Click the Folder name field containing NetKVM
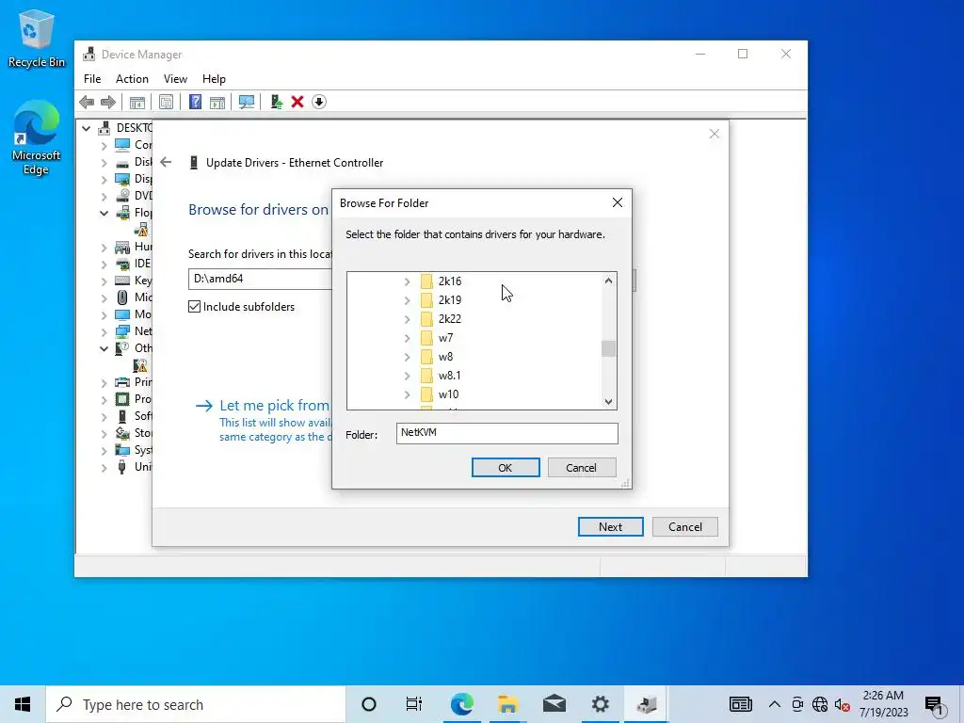This screenshot has width=964, height=723. click(507, 433)
